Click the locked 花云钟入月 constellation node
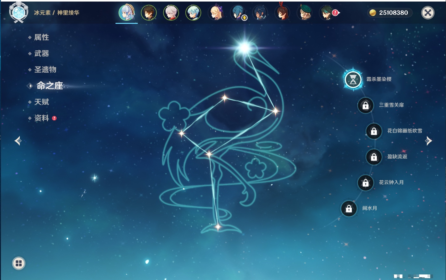The width and height of the screenshot is (446, 280). 365,183
